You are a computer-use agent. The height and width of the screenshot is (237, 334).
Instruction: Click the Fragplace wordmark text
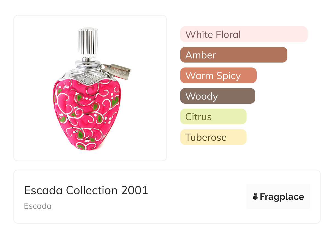tap(282, 197)
